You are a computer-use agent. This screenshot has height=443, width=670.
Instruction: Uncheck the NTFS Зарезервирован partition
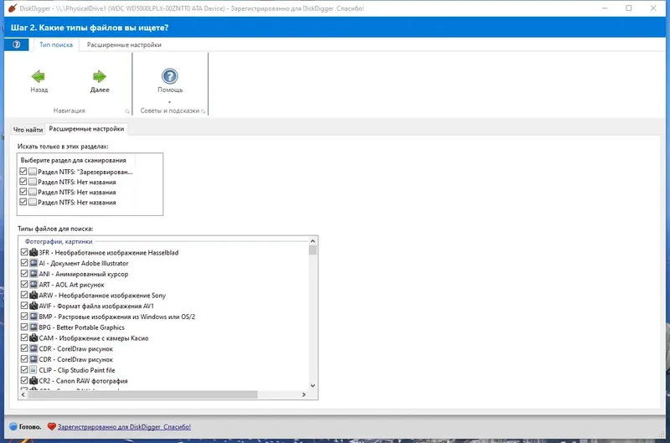23,172
